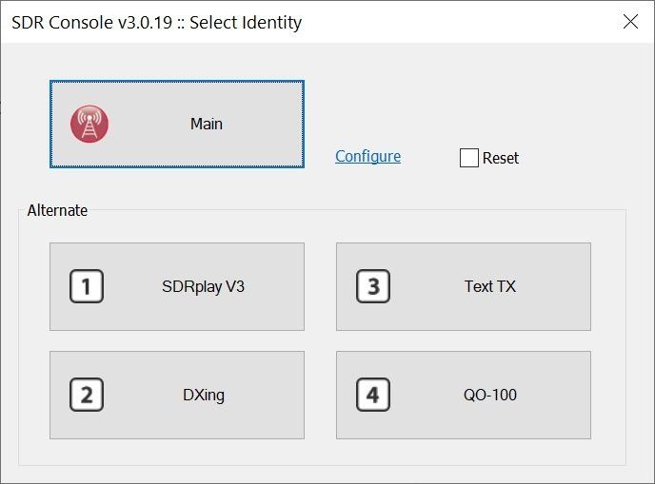655x484 pixels.
Task: Click the number 3 icon badge
Action: pos(373,286)
